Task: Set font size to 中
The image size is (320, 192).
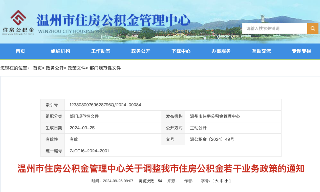Action: (x=222, y=181)
